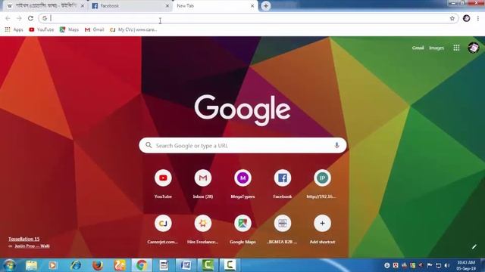Image resolution: width=485 pixels, height=272 pixels.
Task: Open the Gmail Inbox (28) shortcut
Action: click(203, 178)
